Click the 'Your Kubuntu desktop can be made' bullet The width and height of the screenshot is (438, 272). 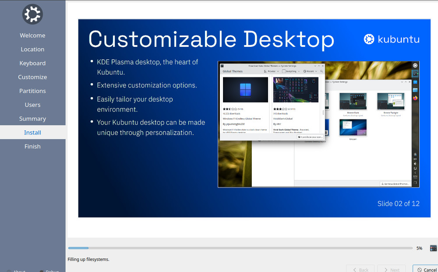click(x=151, y=122)
